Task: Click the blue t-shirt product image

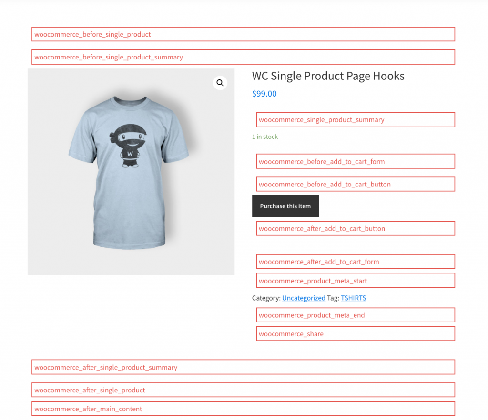Action: [x=131, y=172]
